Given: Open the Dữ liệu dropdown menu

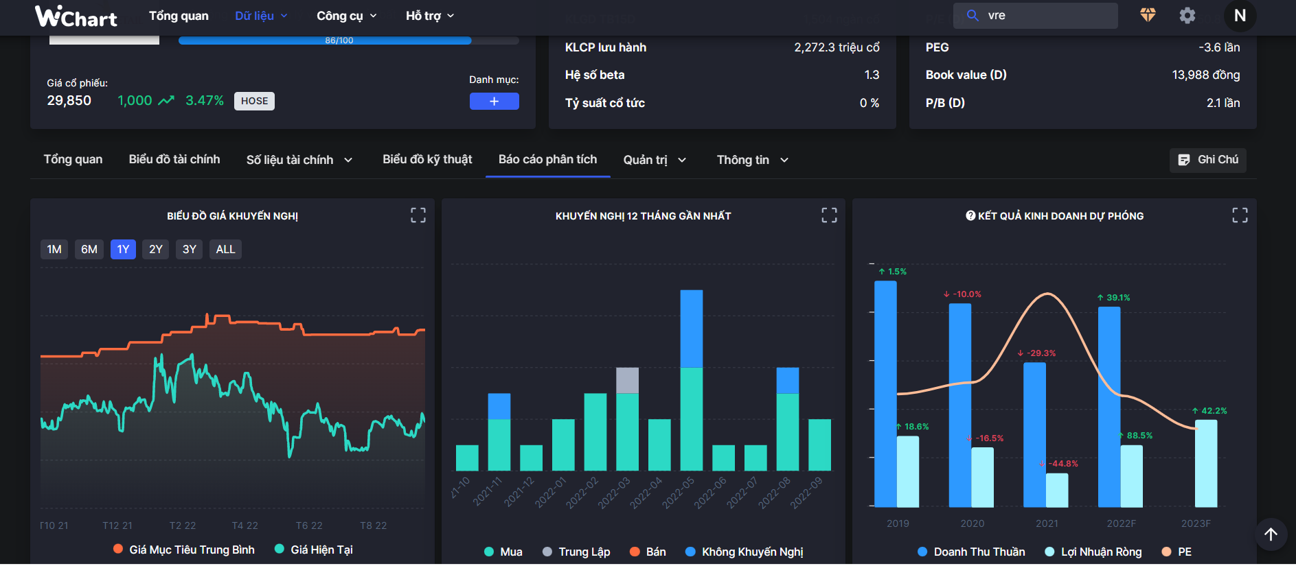Looking at the screenshot, I should pos(261,16).
